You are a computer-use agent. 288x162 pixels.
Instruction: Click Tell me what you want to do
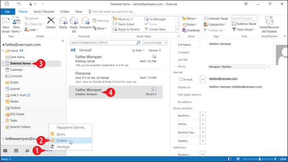[112, 12]
